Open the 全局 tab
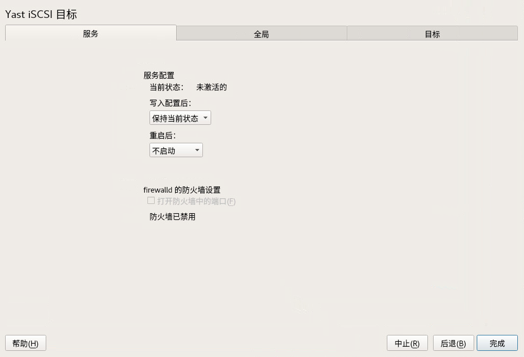524x357 pixels. 261,34
